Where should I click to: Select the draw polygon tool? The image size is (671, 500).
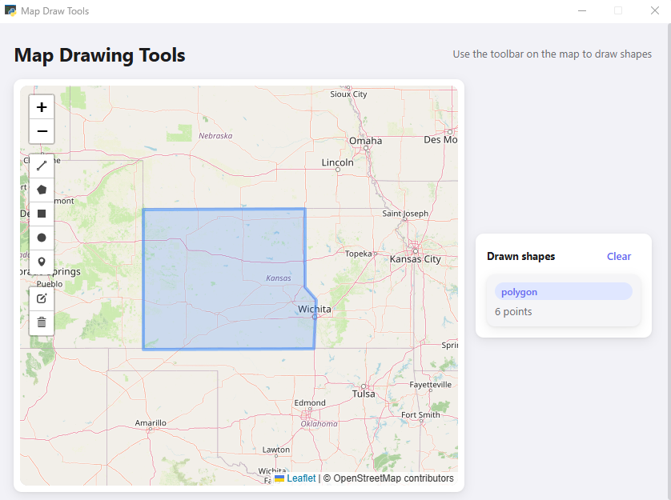point(42,190)
